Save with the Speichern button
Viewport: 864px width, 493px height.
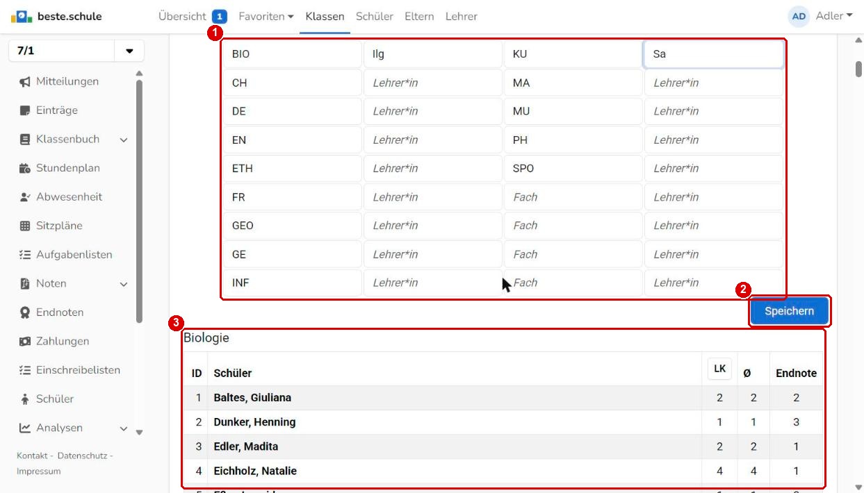789,311
